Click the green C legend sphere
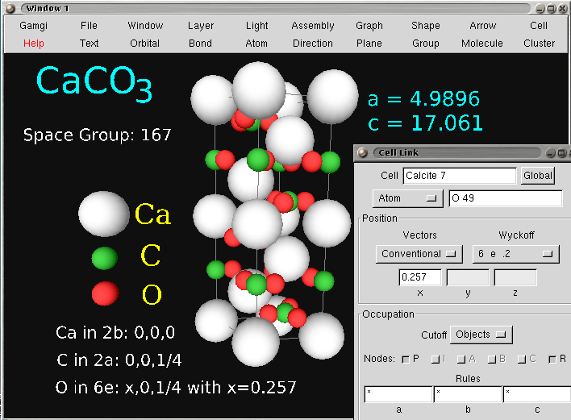Viewport: 571px width, 420px height. [105, 258]
